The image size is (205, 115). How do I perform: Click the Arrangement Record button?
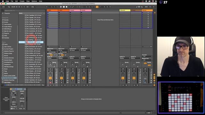67,7
